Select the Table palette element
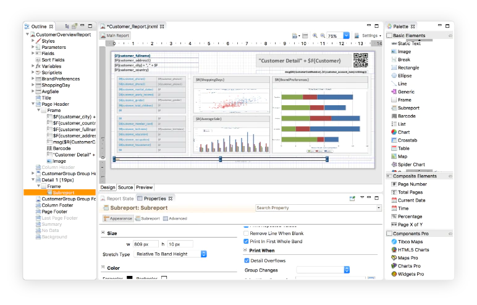 tap(400, 148)
